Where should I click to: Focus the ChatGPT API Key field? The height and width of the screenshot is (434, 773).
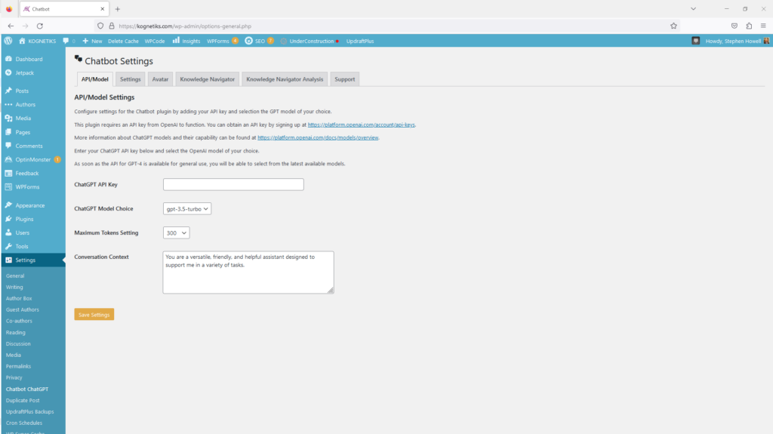pos(233,184)
